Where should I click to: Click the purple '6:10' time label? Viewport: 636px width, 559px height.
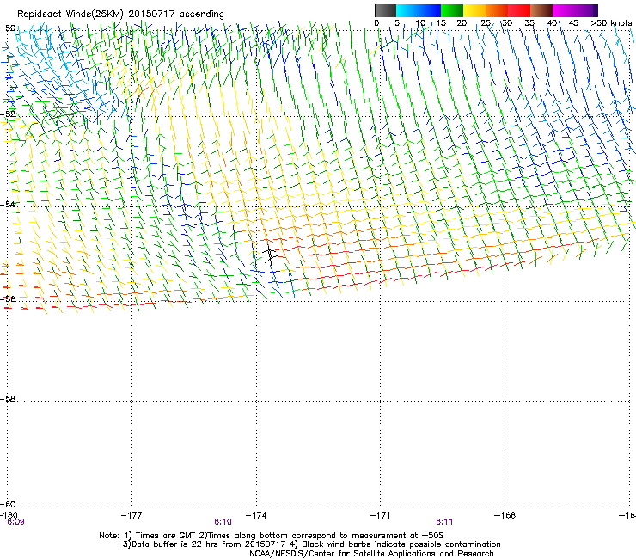coord(223,522)
